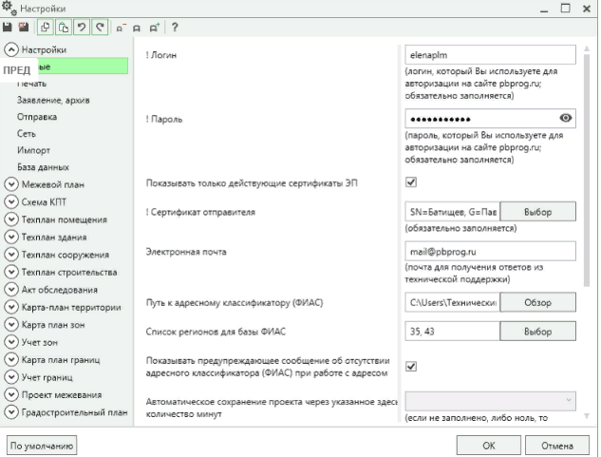This screenshot has height=457, width=601.
Task: Click the Обзор button for the FIAS path
Action: 538,301
